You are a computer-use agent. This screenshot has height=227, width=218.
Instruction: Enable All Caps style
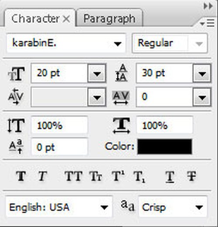point(74,176)
